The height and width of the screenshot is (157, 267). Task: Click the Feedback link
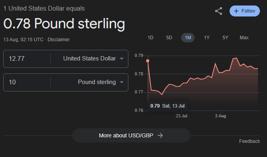coord(249,141)
